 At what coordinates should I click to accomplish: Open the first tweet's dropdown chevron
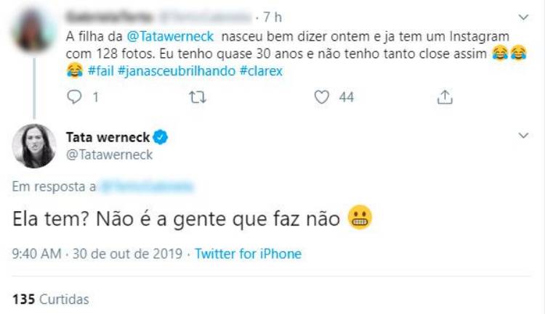tap(523, 16)
